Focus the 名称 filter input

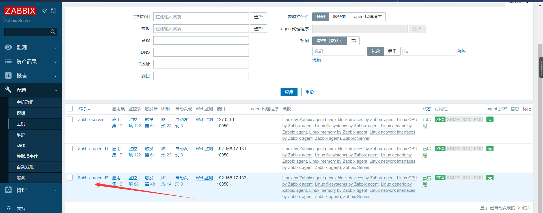[201, 40]
